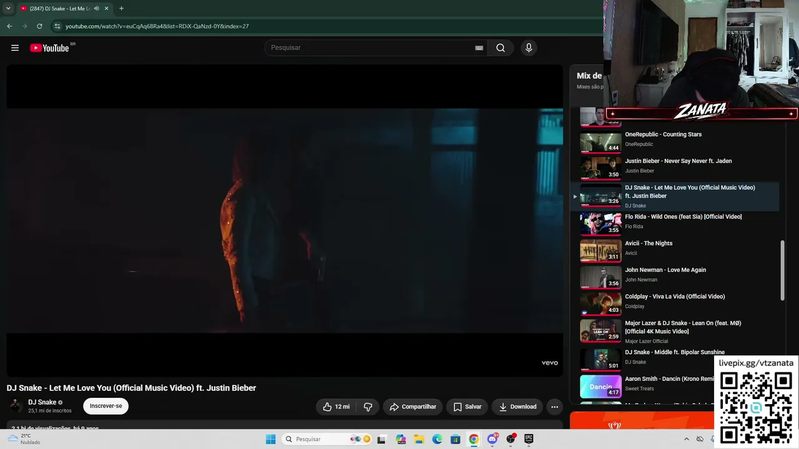Click the "Mix de" playlist heading
Image resolution: width=799 pixels, height=449 pixels.
tap(589, 76)
